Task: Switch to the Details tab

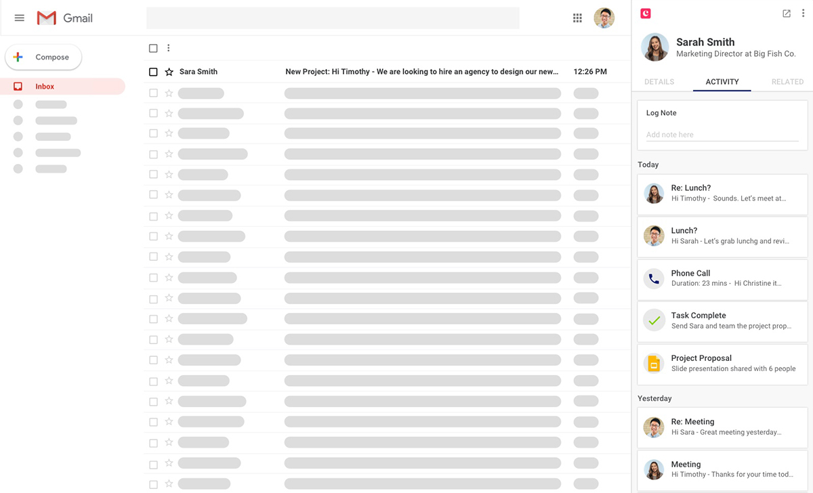Action: click(659, 82)
